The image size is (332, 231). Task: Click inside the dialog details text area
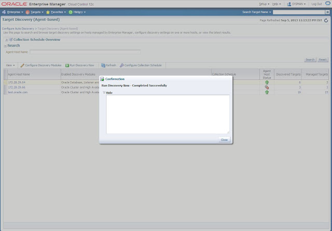coord(168,114)
